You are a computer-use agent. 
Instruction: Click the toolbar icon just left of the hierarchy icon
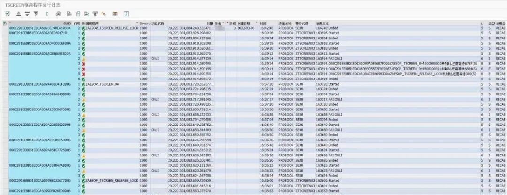point(95,14)
